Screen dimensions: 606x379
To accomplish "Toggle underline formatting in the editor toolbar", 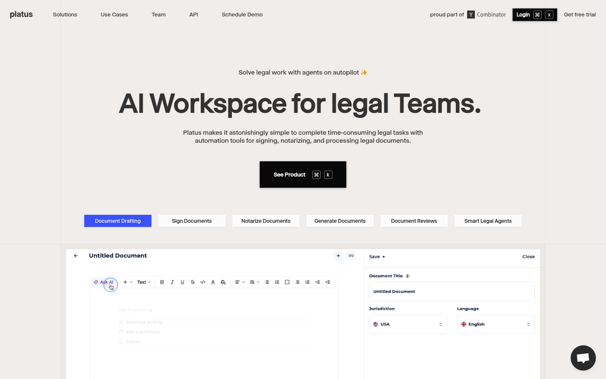I will (x=182, y=282).
